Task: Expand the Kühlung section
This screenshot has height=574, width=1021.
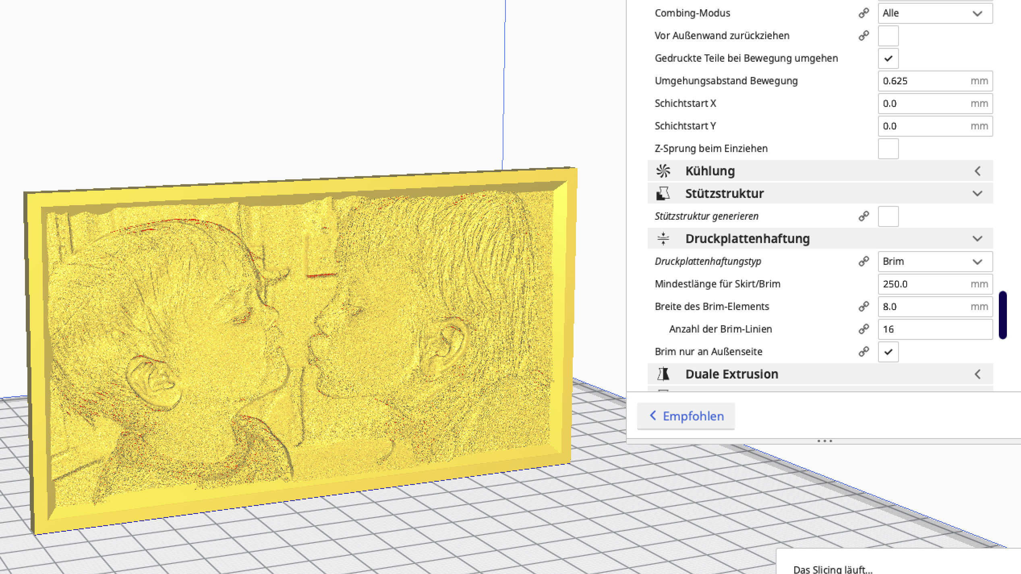Action: 977,171
